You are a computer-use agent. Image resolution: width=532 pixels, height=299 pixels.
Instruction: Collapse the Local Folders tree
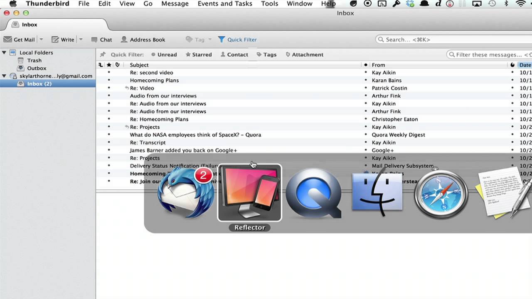point(4,52)
